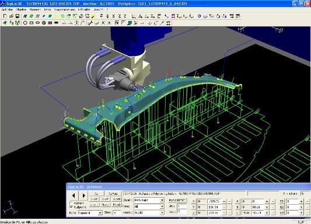
Task: Select the rectangle shape tool
Action: (x=32, y=23)
